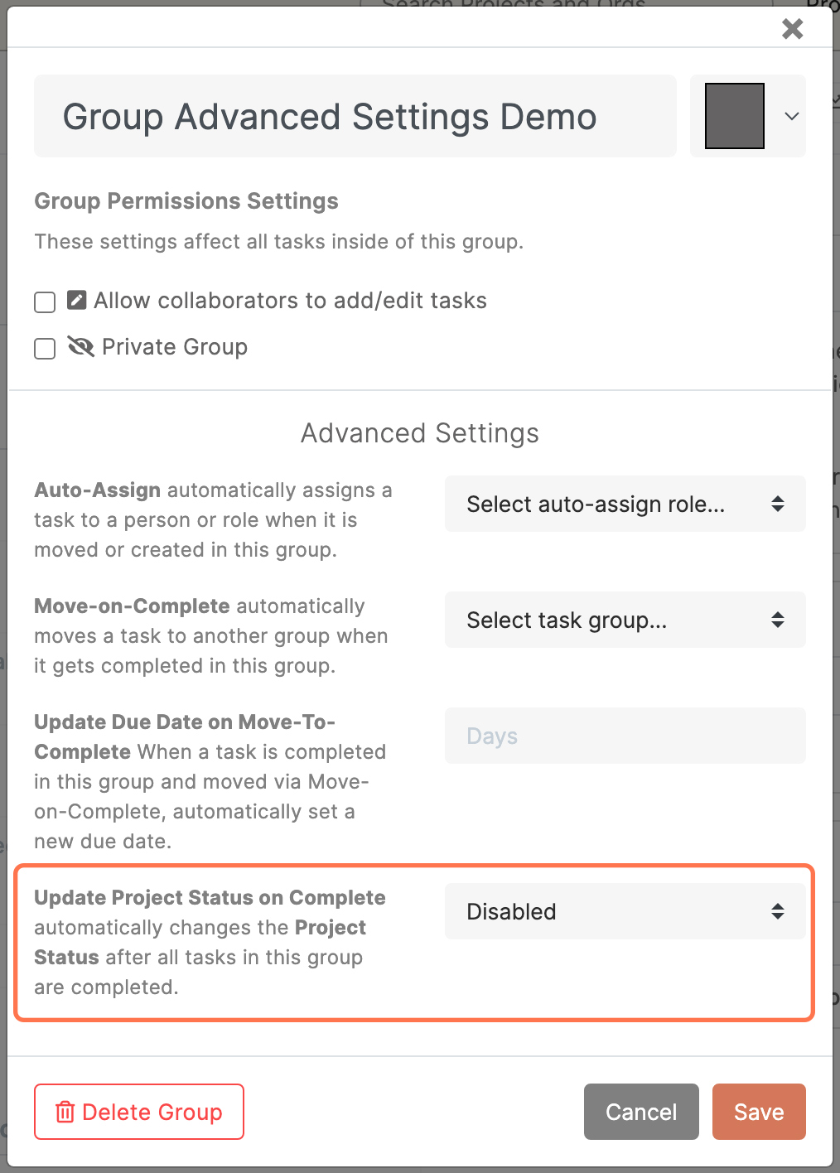The image size is (840, 1173).
Task: Click the Days input field
Action: point(625,736)
